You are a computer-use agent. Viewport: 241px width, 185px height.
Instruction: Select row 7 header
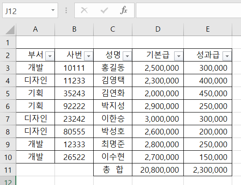[8, 119]
